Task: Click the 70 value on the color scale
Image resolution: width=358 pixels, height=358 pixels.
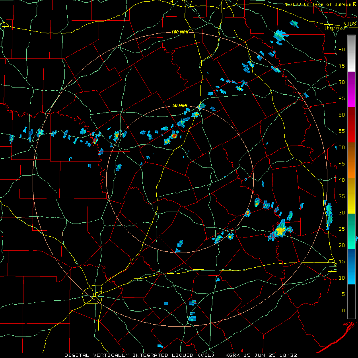Action: coord(342,82)
